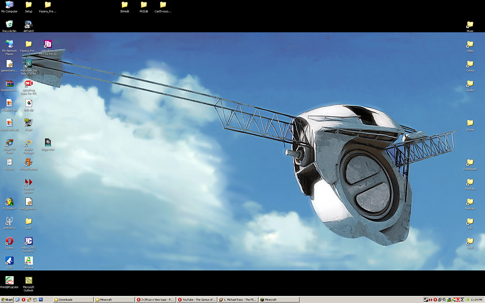Open the Music folder shortcut
Screen dimensions: 485x303
coord(470,25)
